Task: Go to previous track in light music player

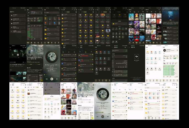Action: 98,116
